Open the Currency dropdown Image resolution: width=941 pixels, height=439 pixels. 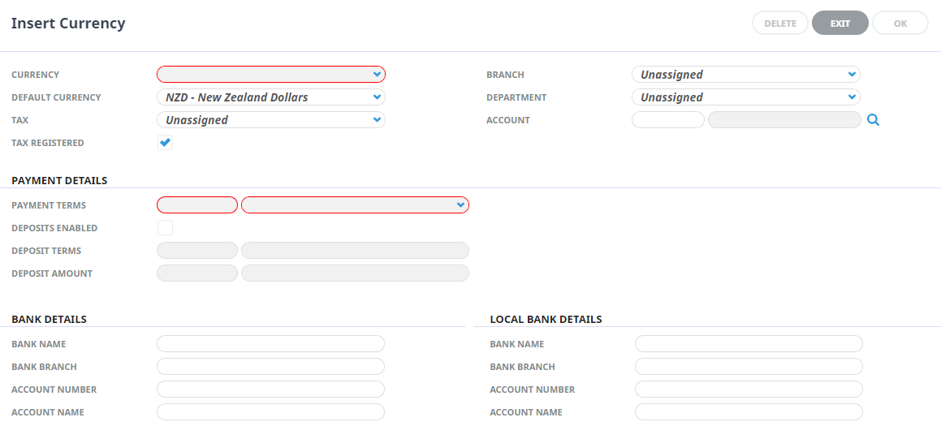coord(270,75)
